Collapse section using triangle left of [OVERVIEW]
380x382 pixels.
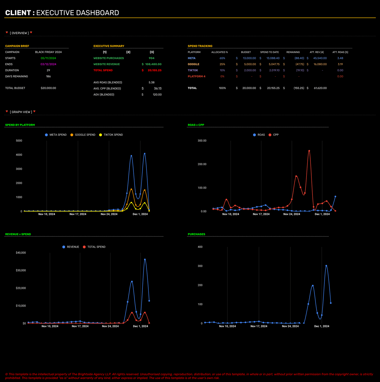click(x=7, y=33)
